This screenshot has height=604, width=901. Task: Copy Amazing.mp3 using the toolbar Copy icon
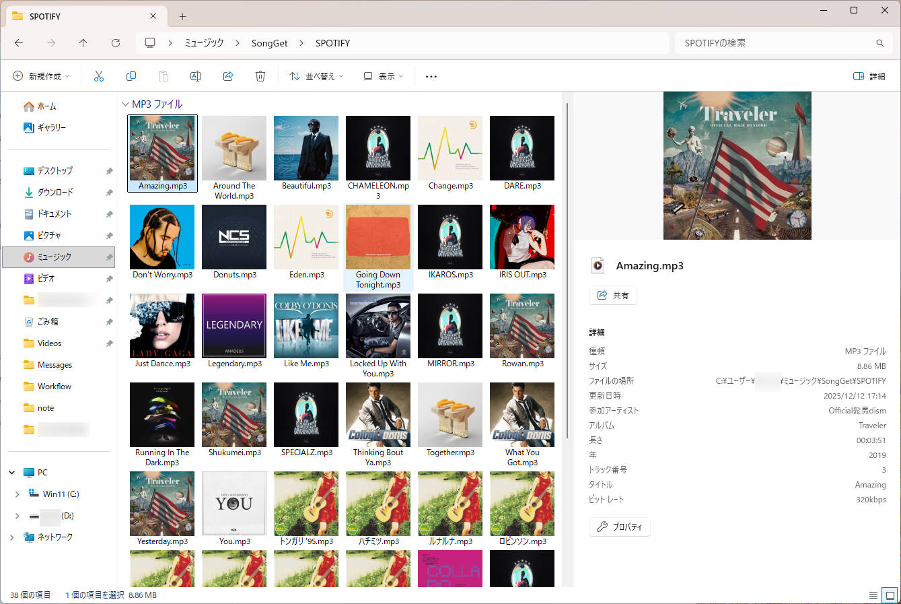click(x=131, y=76)
